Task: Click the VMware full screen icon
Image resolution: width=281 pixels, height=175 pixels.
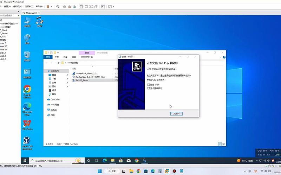Action: pyautogui.click(x=91, y=7)
